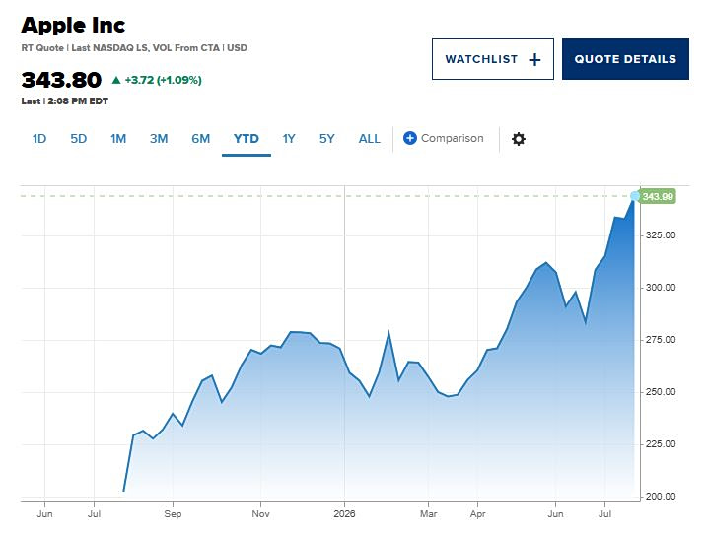Click the green up-arrow price change indicator
Image resolution: width=706 pixels, height=534 pixels.
(116, 80)
